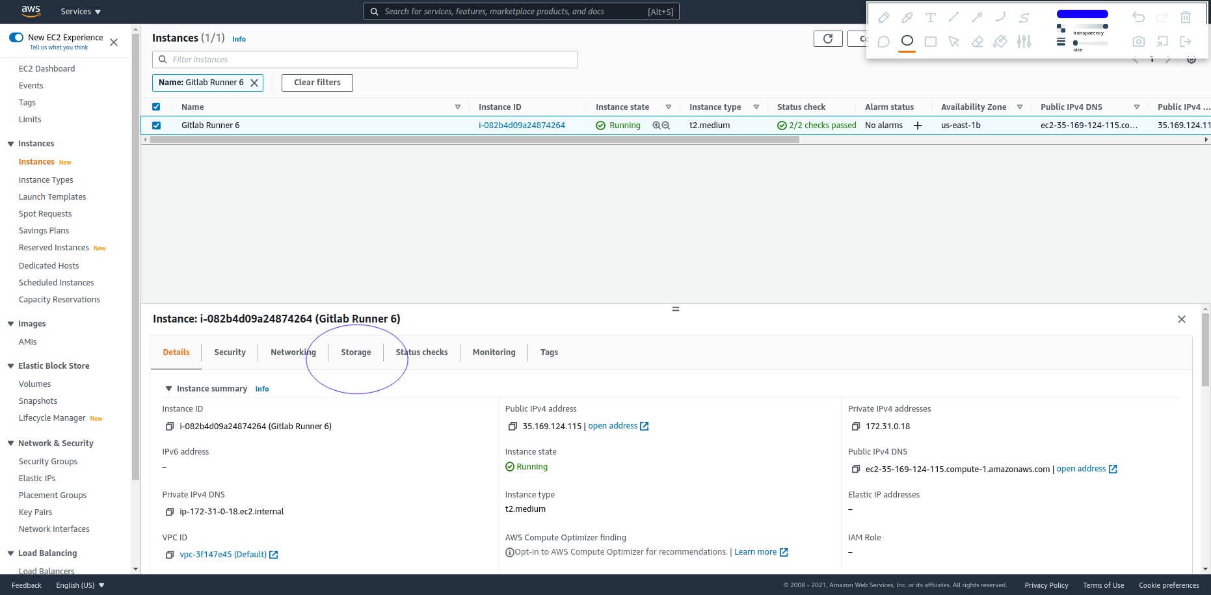Turn off the New EC2 Experience toggle

point(16,38)
